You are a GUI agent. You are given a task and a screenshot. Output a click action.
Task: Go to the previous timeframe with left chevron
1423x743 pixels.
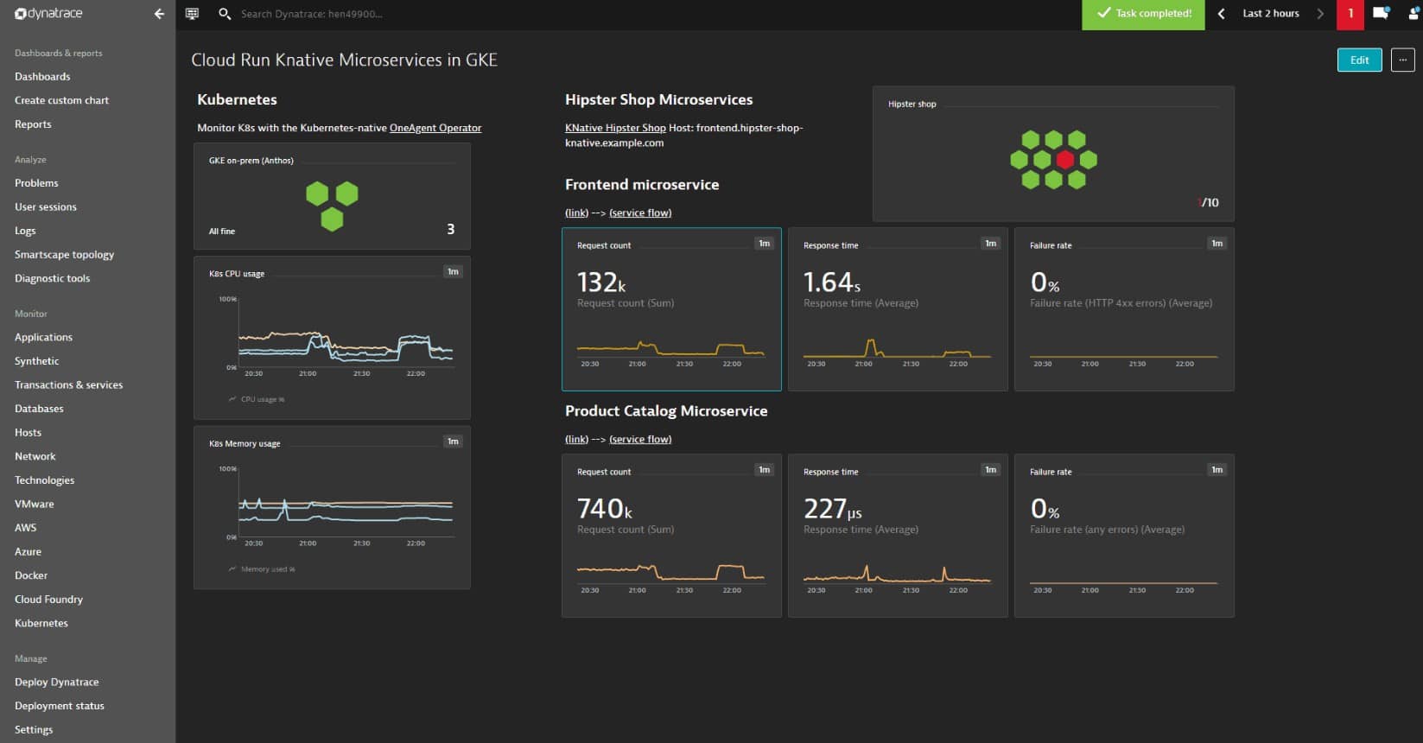[x=1221, y=14]
